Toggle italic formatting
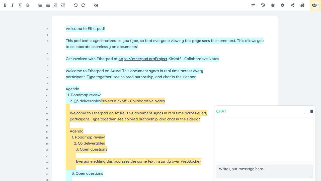 tap(13, 5)
